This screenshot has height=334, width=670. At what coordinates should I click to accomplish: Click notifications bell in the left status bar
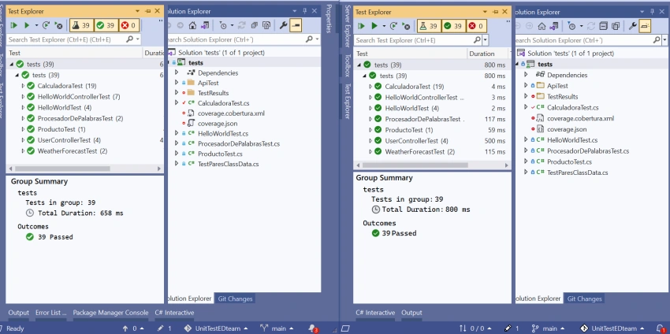312,328
